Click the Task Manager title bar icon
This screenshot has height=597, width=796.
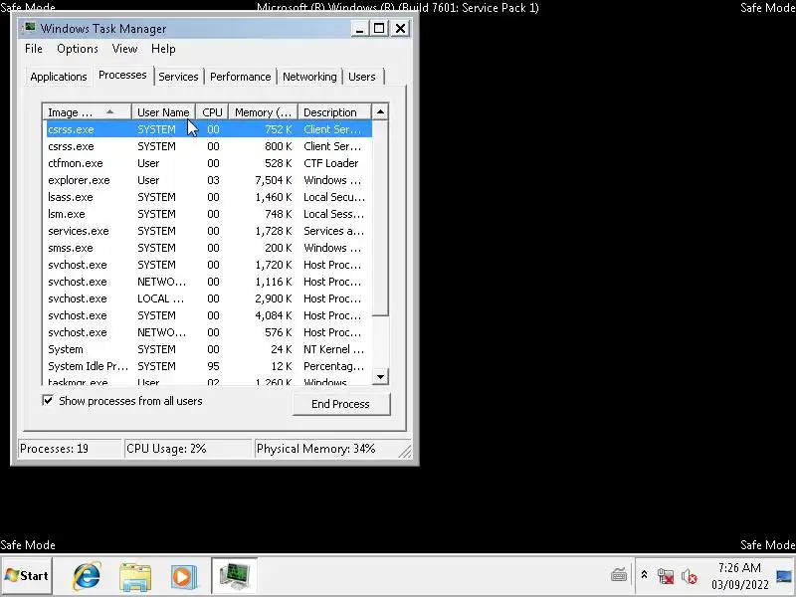[x=30, y=28]
